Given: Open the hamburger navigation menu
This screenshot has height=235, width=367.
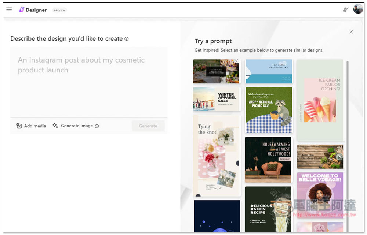Looking at the screenshot, I should pos(9,10).
